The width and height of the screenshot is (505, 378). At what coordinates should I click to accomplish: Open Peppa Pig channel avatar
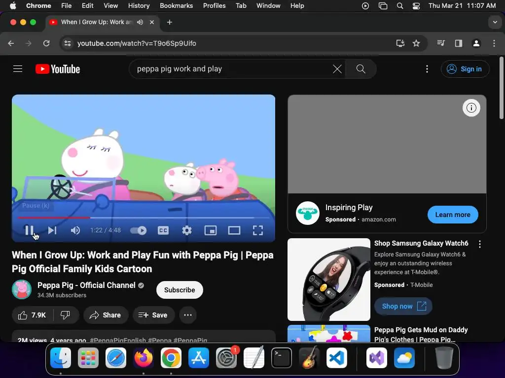tap(22, 289)
